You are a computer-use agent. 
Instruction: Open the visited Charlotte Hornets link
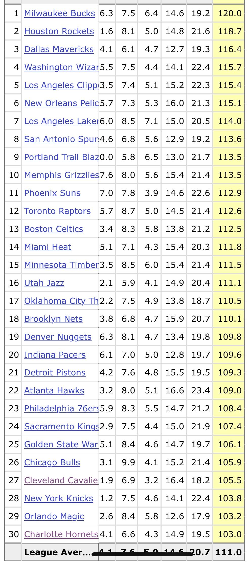click(x=61, y=534)
